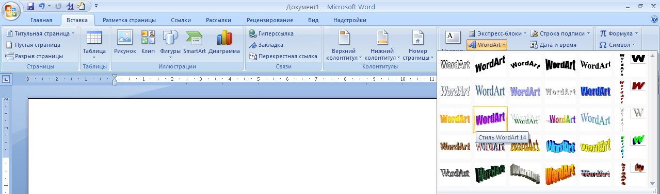Open the Верхний колонтитул header menu
This screenshot has height=194, width=660.
344,45
